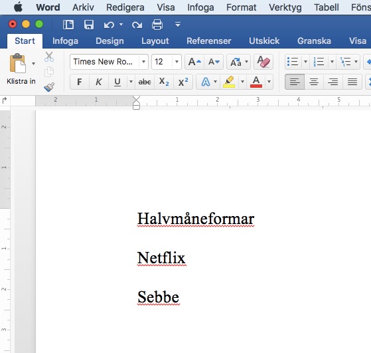Viewport: 371px width, 353px height.
Task: Click the font size field showing 12
Action: click(x=162, y=62)
